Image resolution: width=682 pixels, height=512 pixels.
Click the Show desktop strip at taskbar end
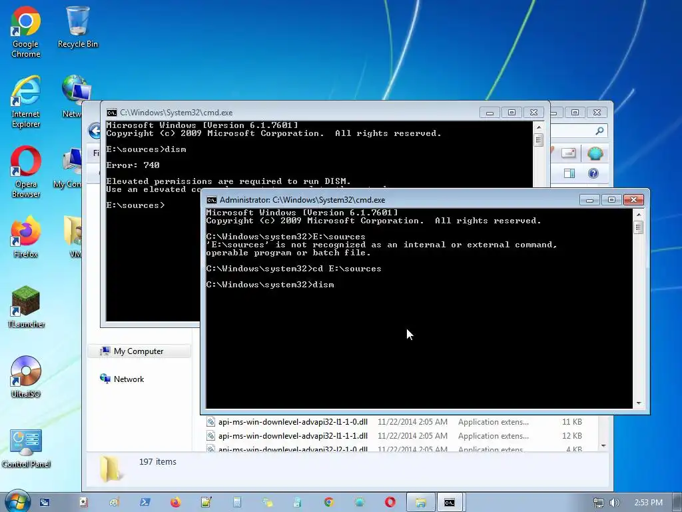(x=677, y=503)
